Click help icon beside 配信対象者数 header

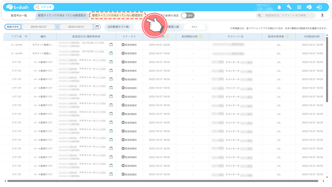(x=287, y=37)
